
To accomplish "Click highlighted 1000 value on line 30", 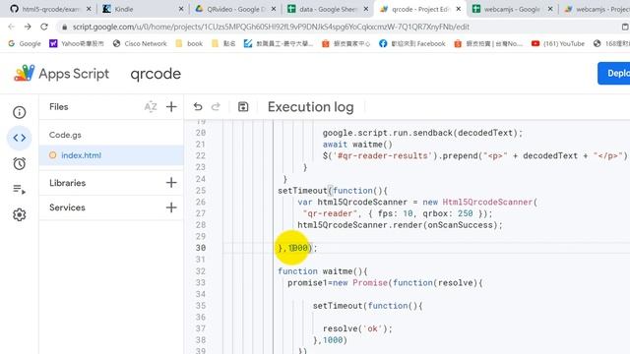I will click(297, 248).
